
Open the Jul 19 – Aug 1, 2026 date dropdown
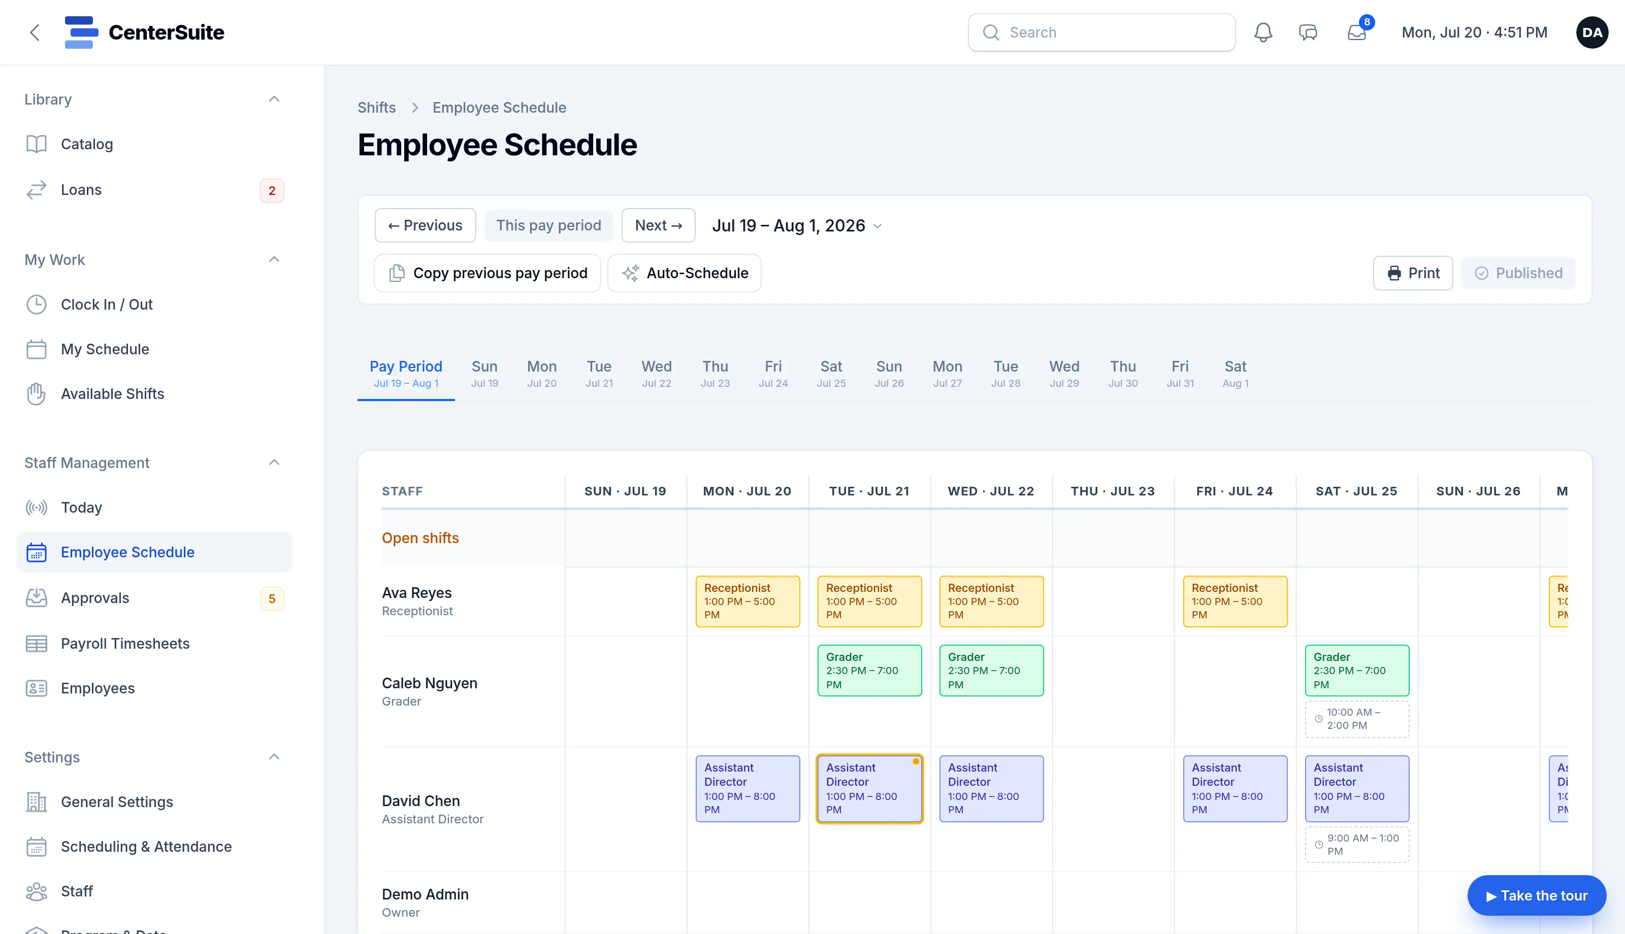797,226
